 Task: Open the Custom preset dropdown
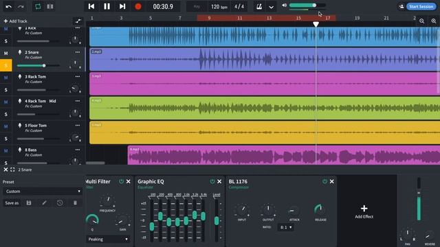(x=43, y=191)
